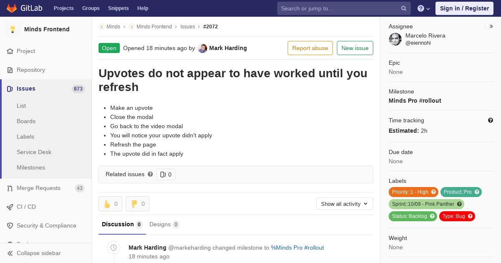501x263 pixels.
Task: Click the Product::Pro label
Action: point(458,192)
